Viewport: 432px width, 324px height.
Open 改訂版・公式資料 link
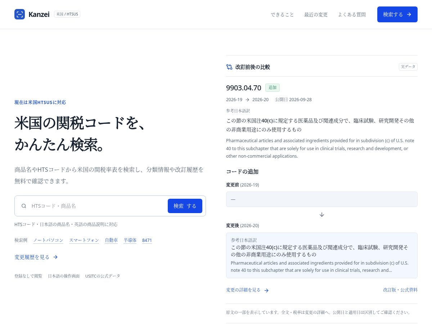[x=400, y=290]
